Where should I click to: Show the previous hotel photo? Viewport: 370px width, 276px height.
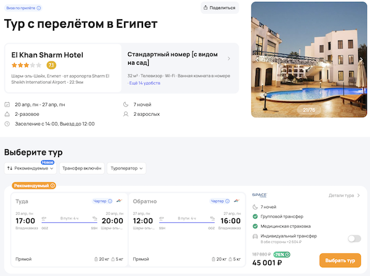click(x=258, y=60)
